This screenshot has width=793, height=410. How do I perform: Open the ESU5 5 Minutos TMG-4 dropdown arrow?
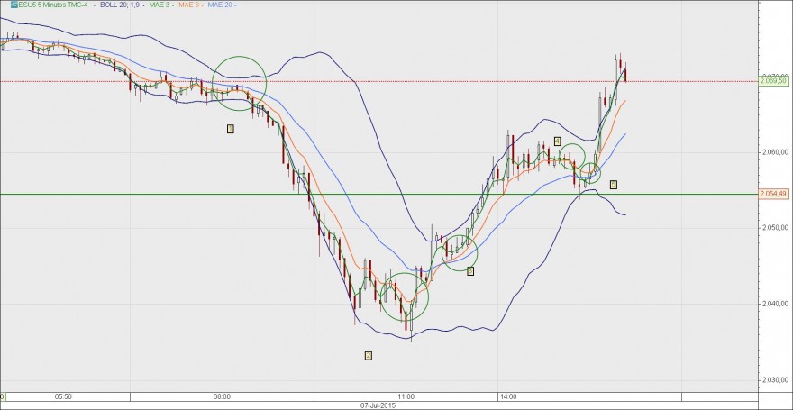[x=94, y=5]
